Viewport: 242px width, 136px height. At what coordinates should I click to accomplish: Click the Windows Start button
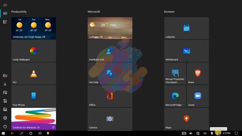pyautogui.click(x=3, y=133)
